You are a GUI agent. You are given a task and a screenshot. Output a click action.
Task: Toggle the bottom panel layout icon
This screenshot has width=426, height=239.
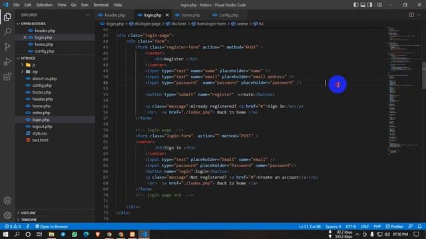coord(363,5)
